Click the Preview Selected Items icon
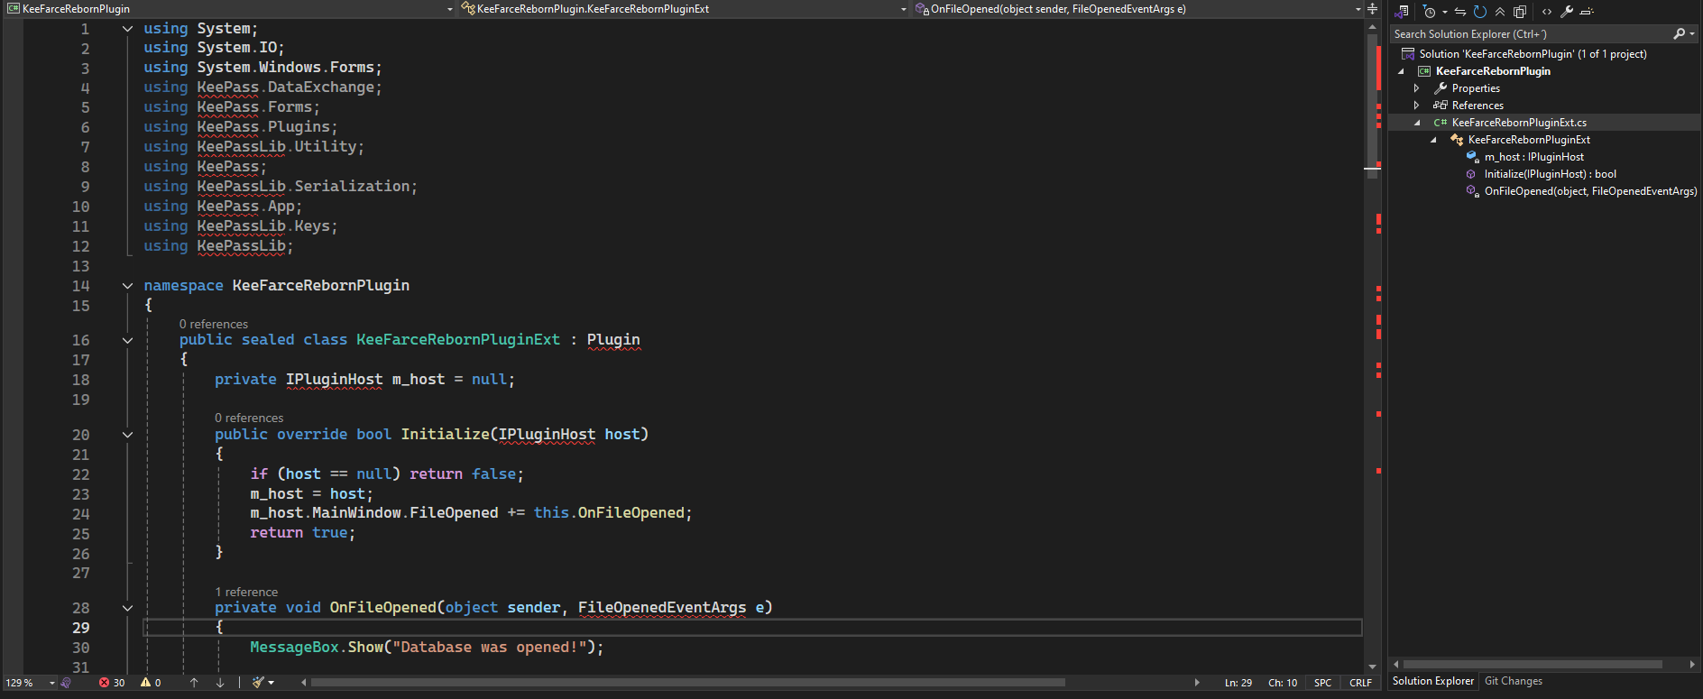Image resolution: width=1703 pixels, height=699 pixels. pyautogui.click(x=1587, y=12)
